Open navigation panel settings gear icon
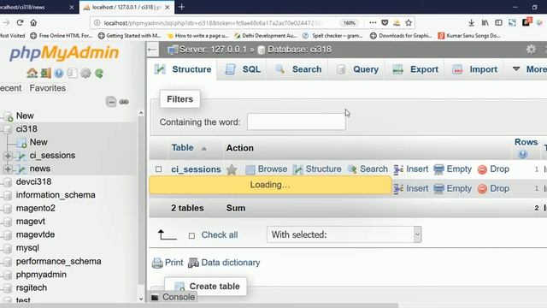The width and height of the screenshot is (547, 308). click(85, 73)
